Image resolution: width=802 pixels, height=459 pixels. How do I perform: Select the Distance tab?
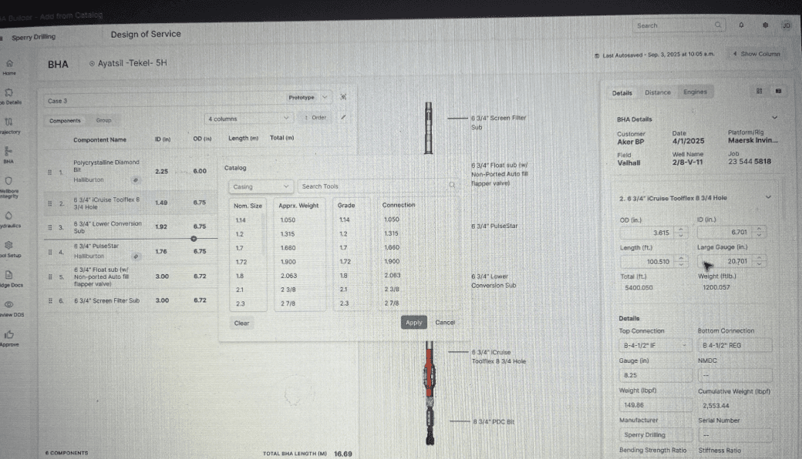point(657,92)
